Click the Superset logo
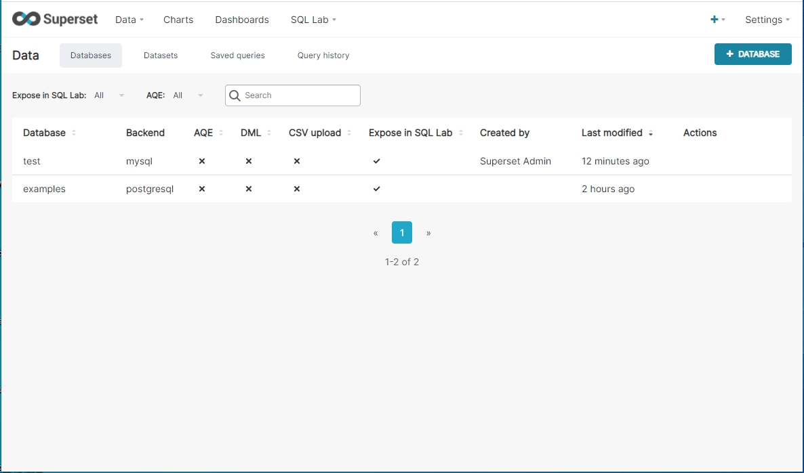804x473 pixels. 55,20
